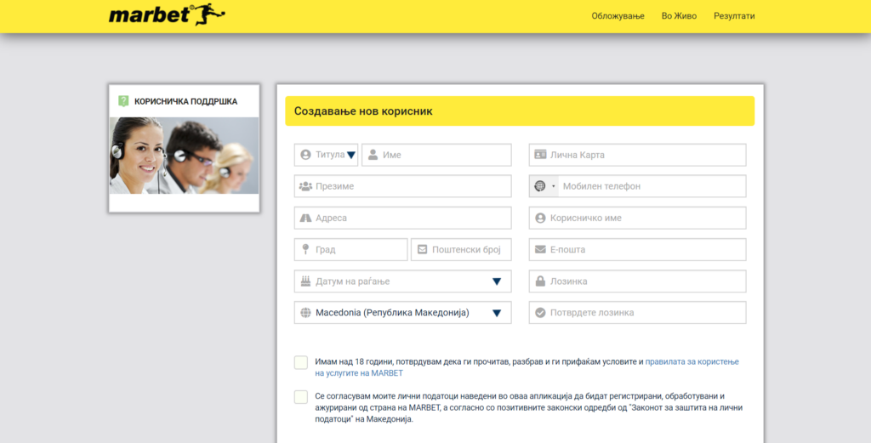Viewport: 871px width, 443px height.
Task: Click the КОРИСНИЧКА ПОДДРШКА heading
Action: (x=185, y=101)
